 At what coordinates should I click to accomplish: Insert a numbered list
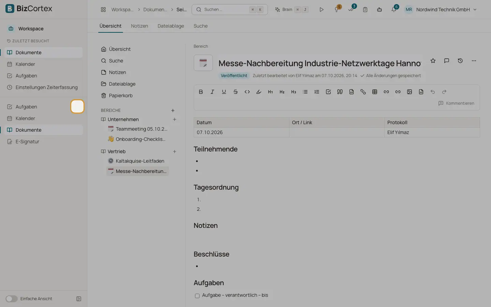coord(317,92)
